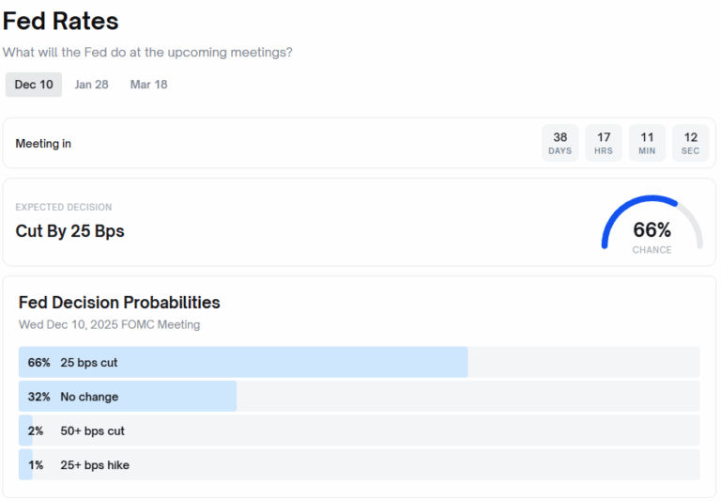Select the Dec 10 meeting tab

pos(34,85)
